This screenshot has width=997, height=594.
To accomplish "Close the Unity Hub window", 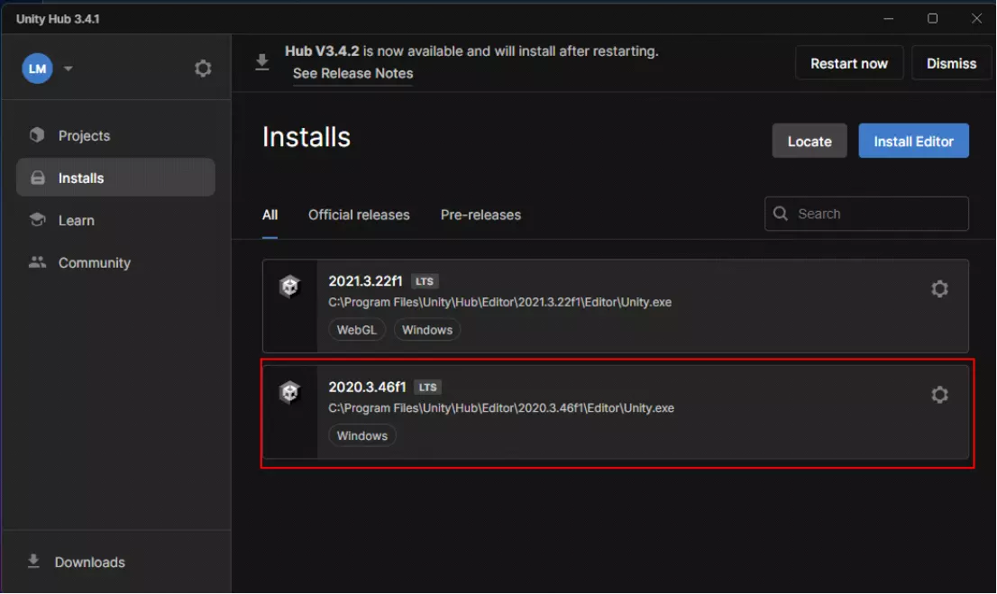I will pos(976,18).
